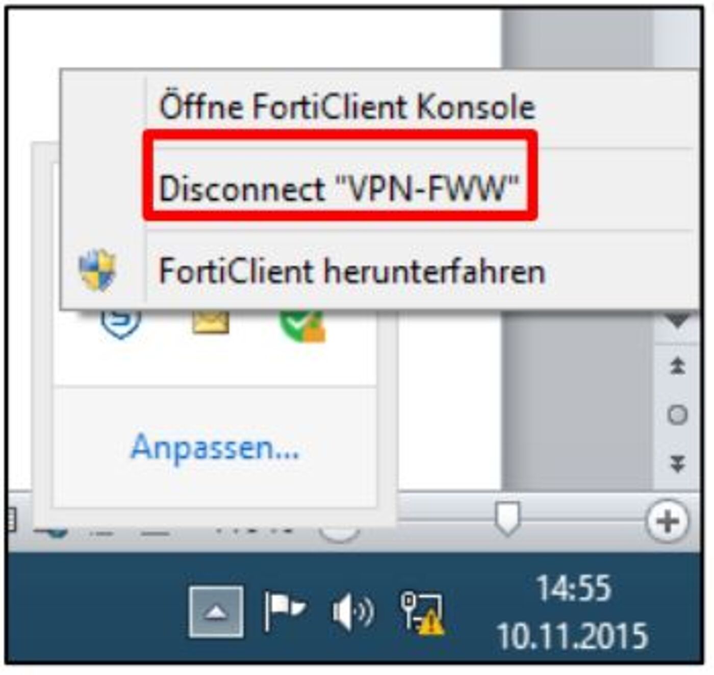Click the clock showing 14:55
This screenshot has height=675, width=714.
574,588
